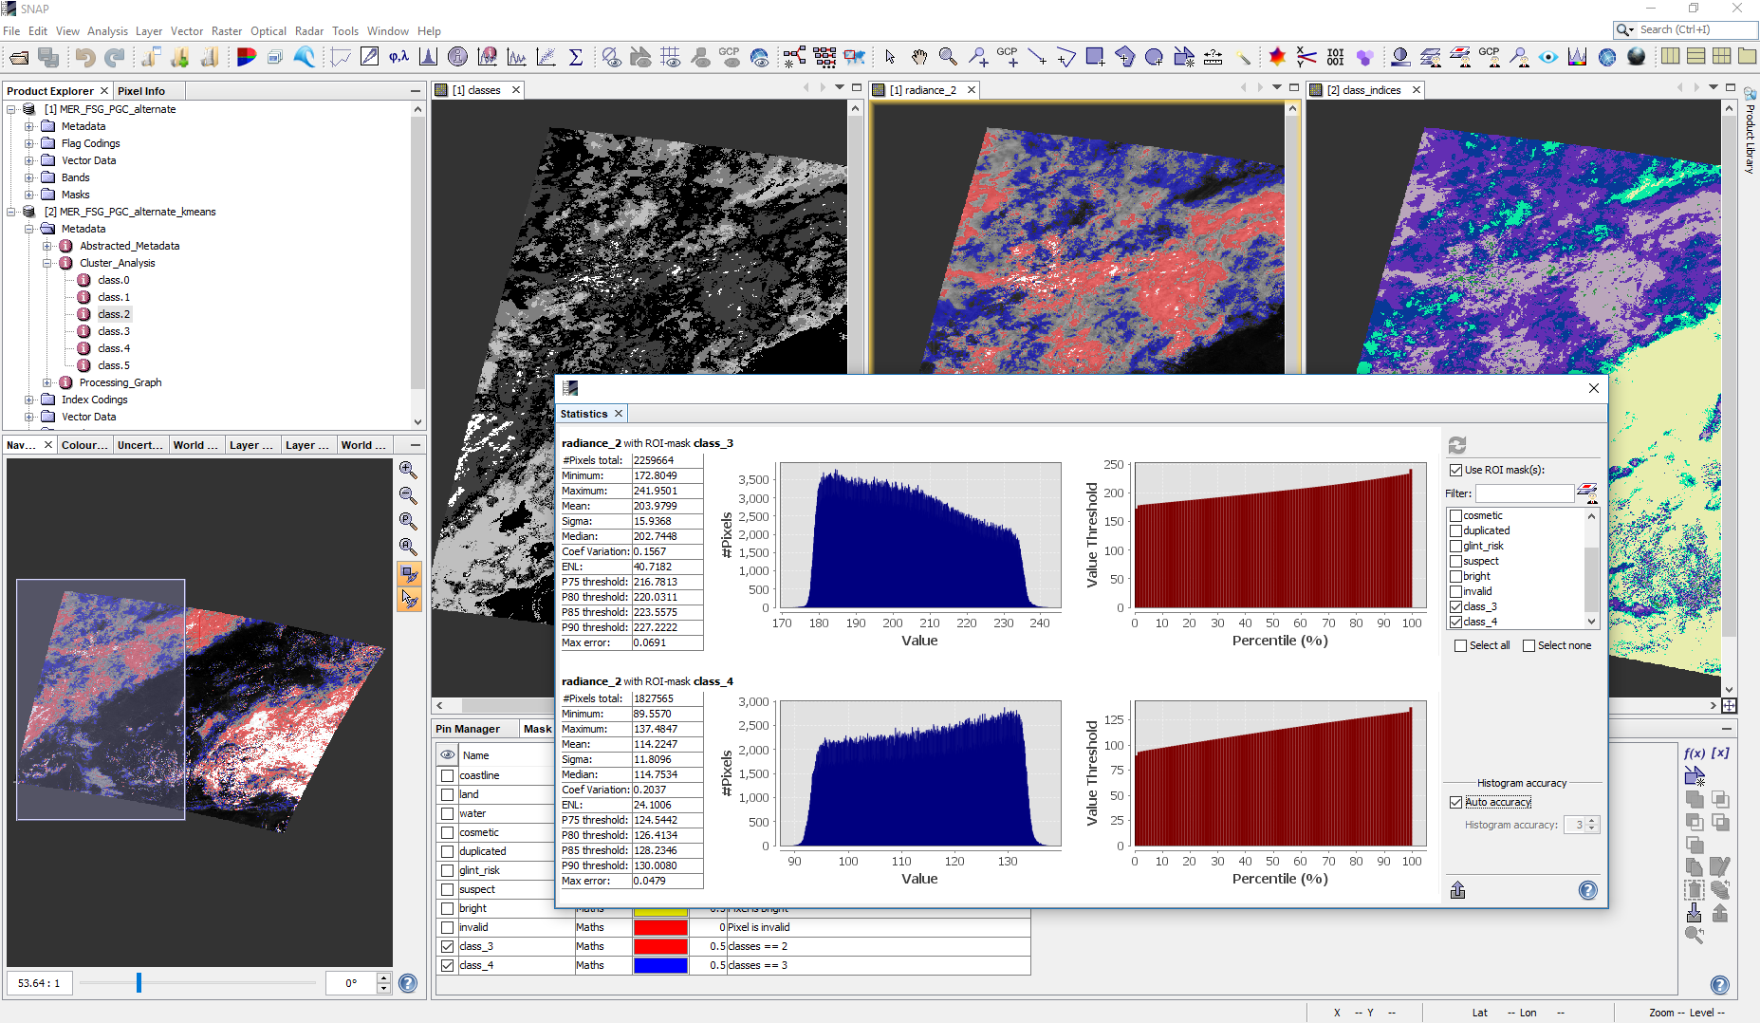Image resolution: width=1760 pixels, height=1023 pixels.
Task: Open World View globe icon
Action: tap(1606, 58)
